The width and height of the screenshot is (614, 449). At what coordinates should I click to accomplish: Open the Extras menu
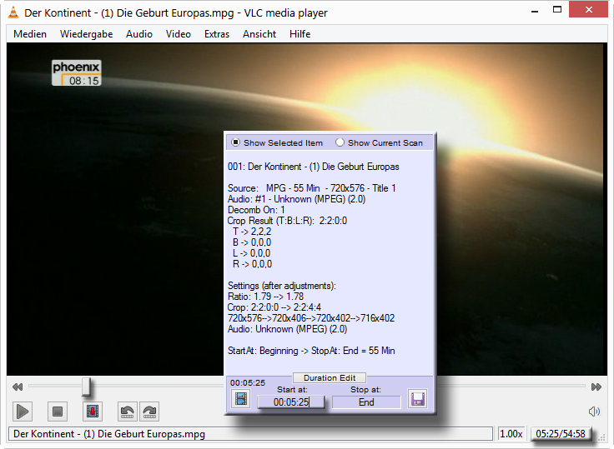(x=217, y=34)
